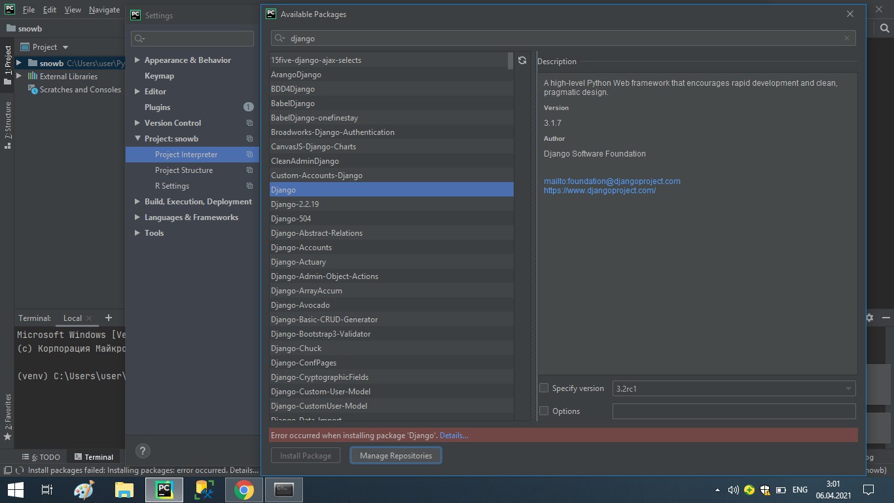
Task: Open the Windows notification center
Action: pos(868,489)
